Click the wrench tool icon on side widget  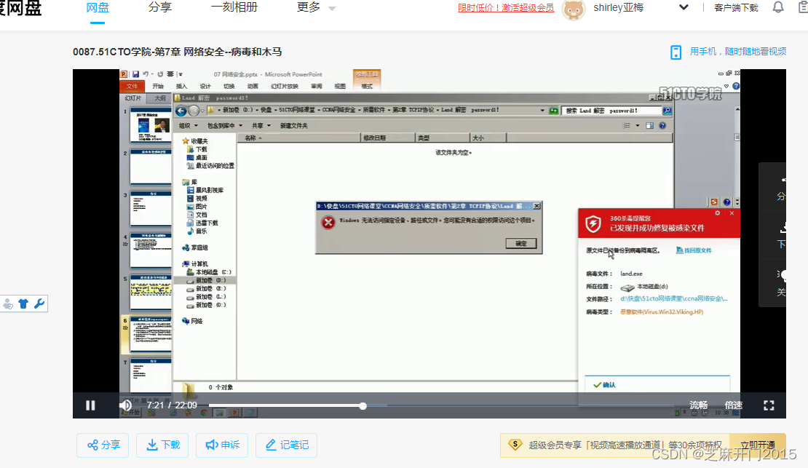coord(39,304)
